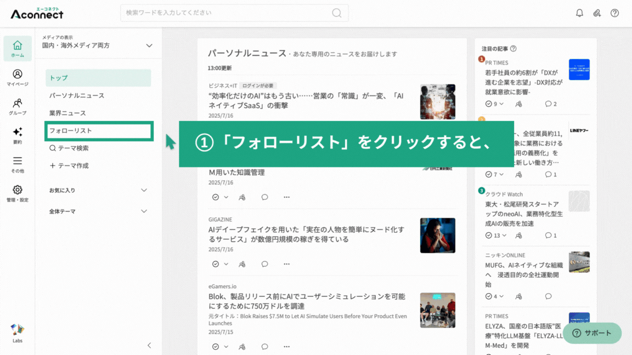The width and height of the screenshot is (632, 355).
Task: Share the Blok article to group icon
Action: 242,347
